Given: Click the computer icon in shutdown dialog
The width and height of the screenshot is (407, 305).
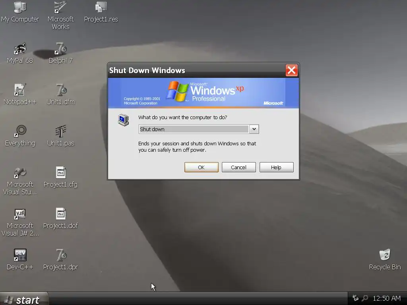Looking at the screenshot, I should tap(123, 120).
